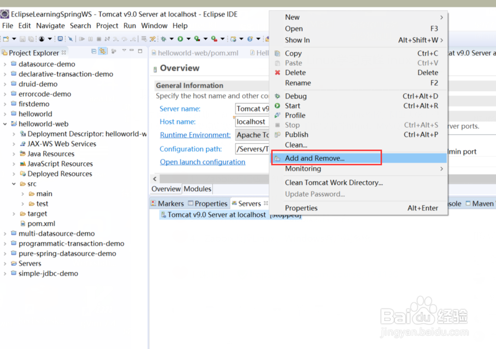
Task: Switch to the Properties view tab
Action: [207, 204]
